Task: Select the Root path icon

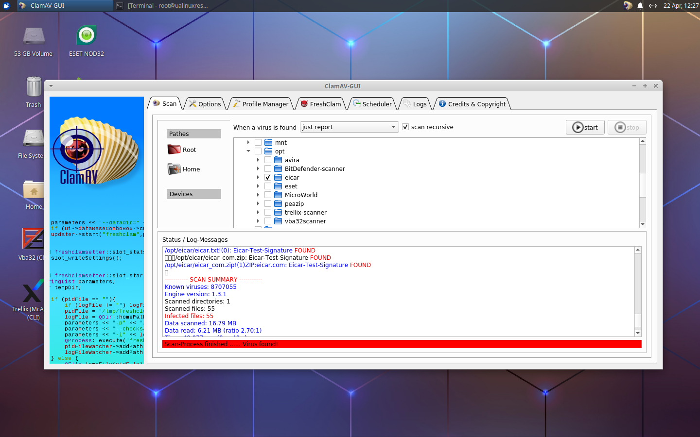Action: tap(174, 150)
